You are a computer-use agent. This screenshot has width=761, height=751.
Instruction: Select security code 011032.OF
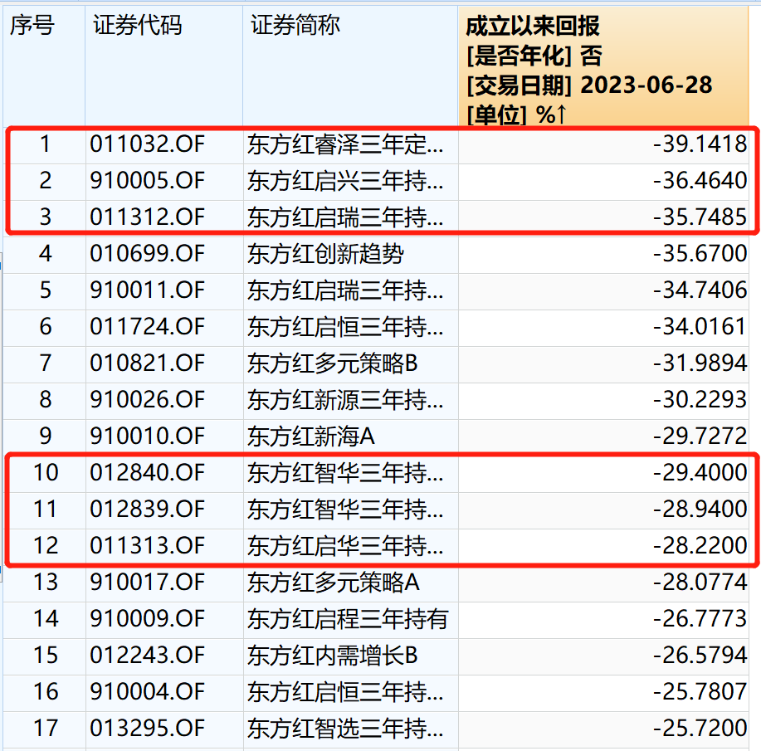click(x=148, y=144)
